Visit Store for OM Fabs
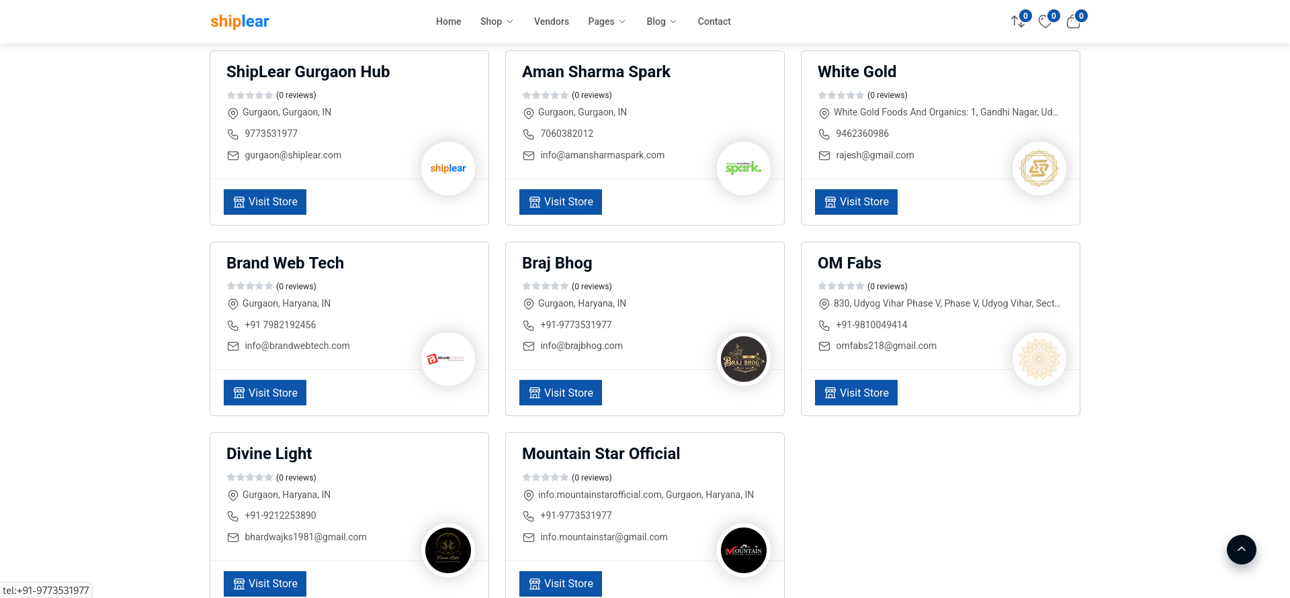Image resolution: width=1290 pixels, height=598 pixels. tap(856, 393)
